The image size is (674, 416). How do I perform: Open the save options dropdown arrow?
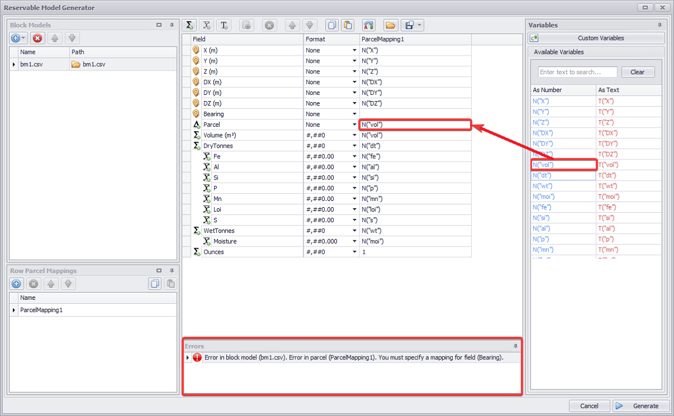419,25
